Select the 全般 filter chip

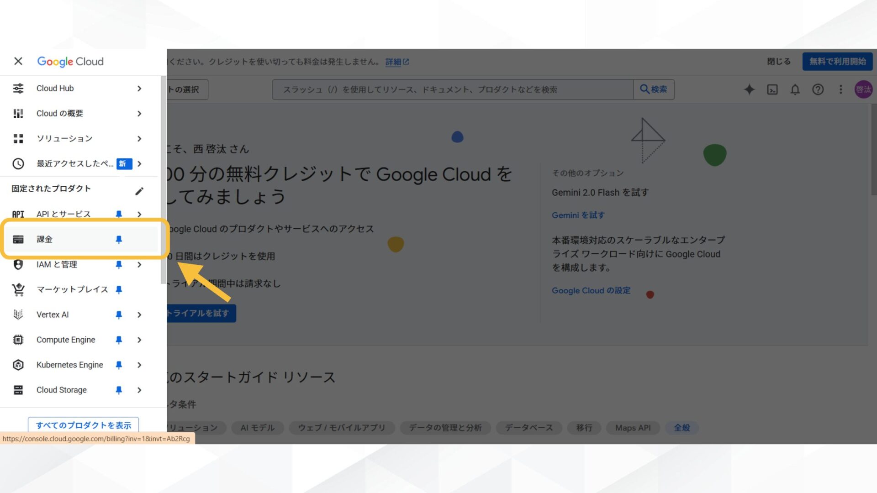click(682, 428)
